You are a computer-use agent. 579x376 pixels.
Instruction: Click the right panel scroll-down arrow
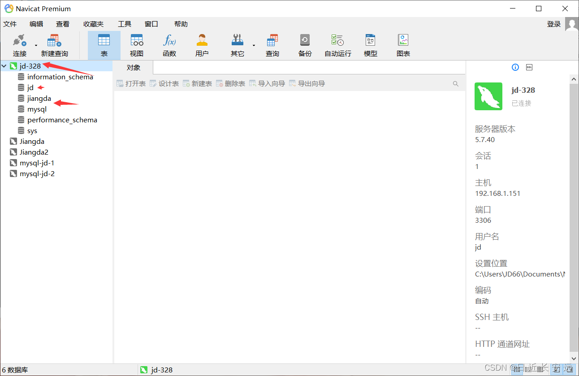tap(574, 358)
